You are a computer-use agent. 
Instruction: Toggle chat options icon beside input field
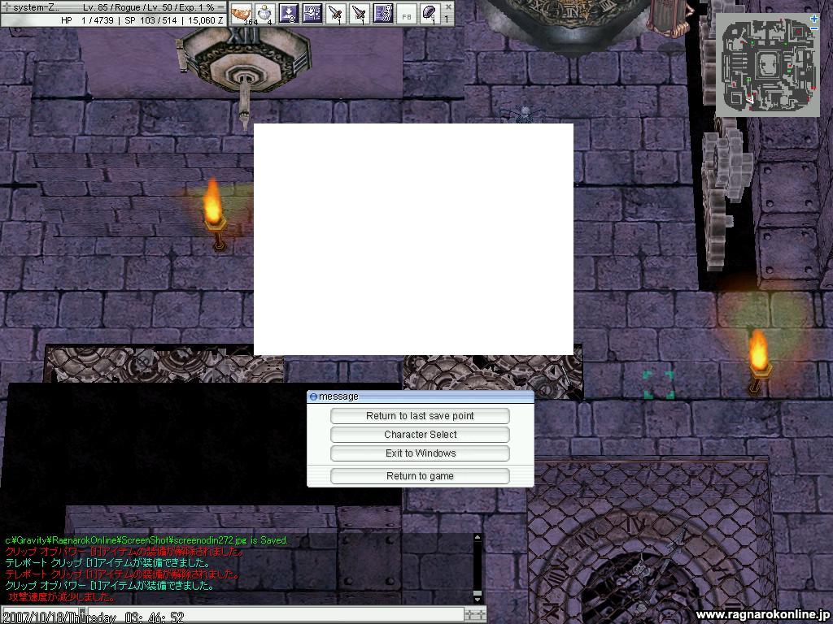click(x=474, y=614)
